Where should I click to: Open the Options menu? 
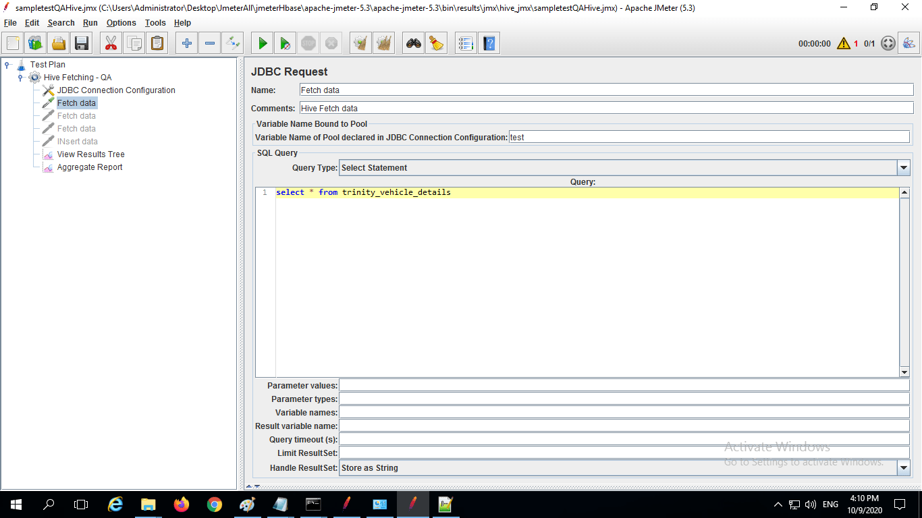pos(121,23)
